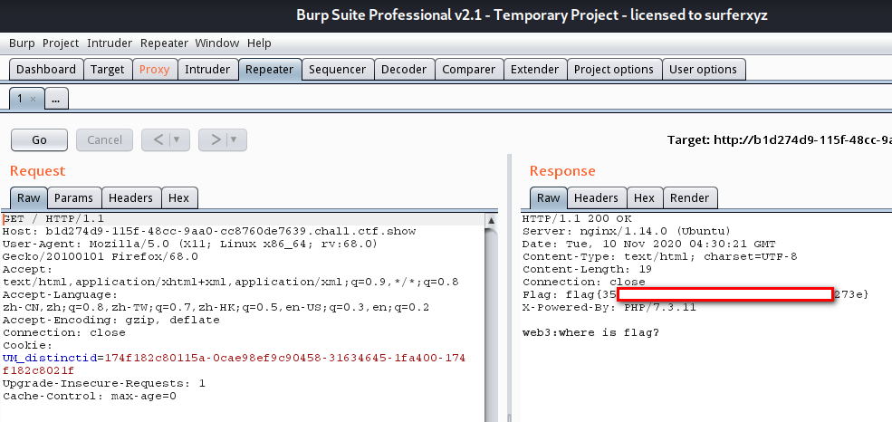Open the Window menu

[216, 43]
